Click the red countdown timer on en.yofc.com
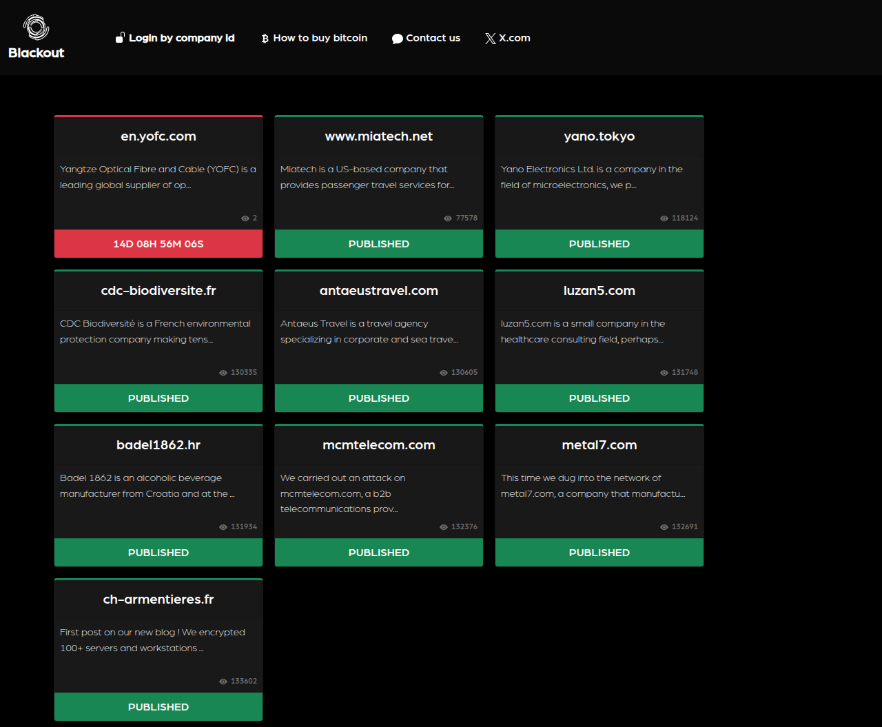This screenshot has height=727, width=882. pyautogui.click(x=158, y=244)
